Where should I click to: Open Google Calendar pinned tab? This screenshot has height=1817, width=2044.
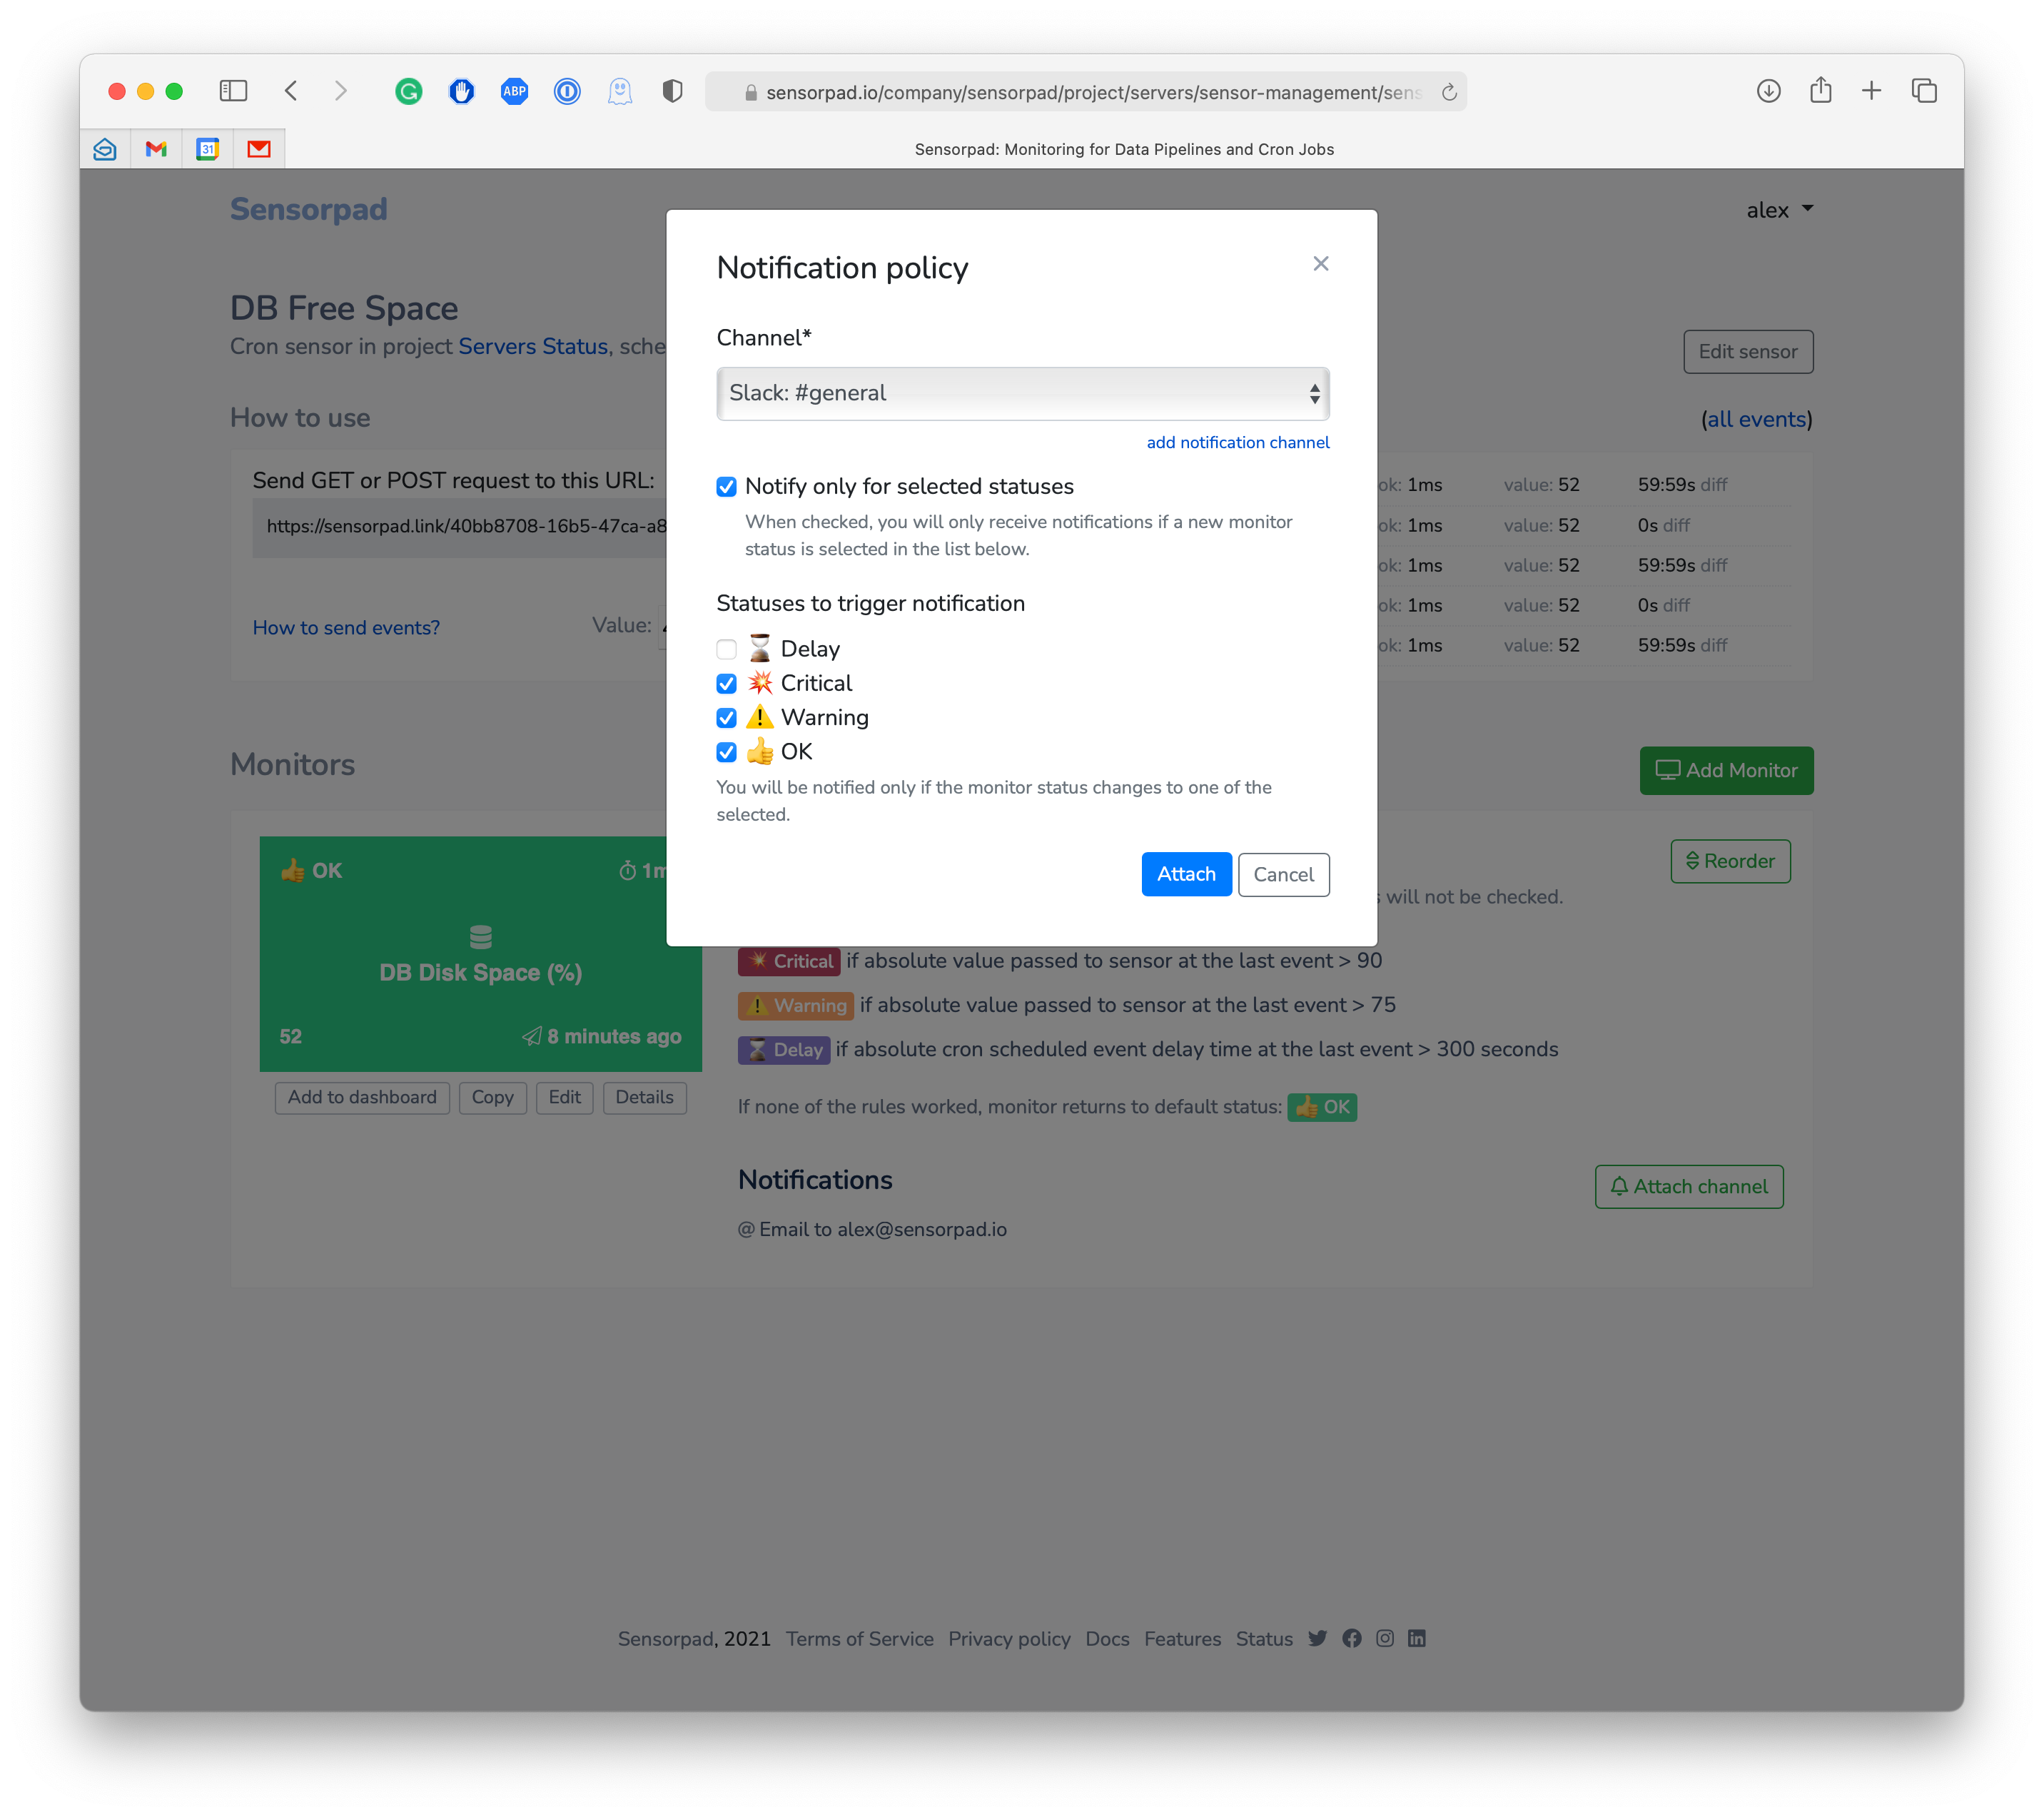pyautogui.click(x=207, y=149)
